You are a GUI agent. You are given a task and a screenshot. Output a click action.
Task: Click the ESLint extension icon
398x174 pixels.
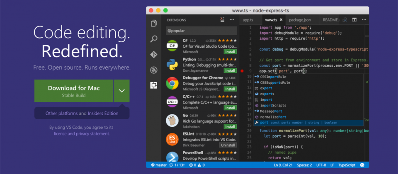172,139
